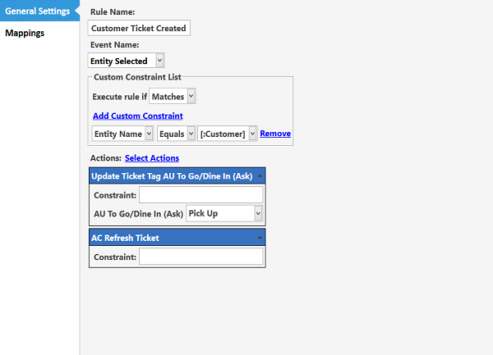Focus the AC Refresh Ticket Constraint field
Image resolution: width=493 pixels, height=355 pixels.
tap(200, 257)
